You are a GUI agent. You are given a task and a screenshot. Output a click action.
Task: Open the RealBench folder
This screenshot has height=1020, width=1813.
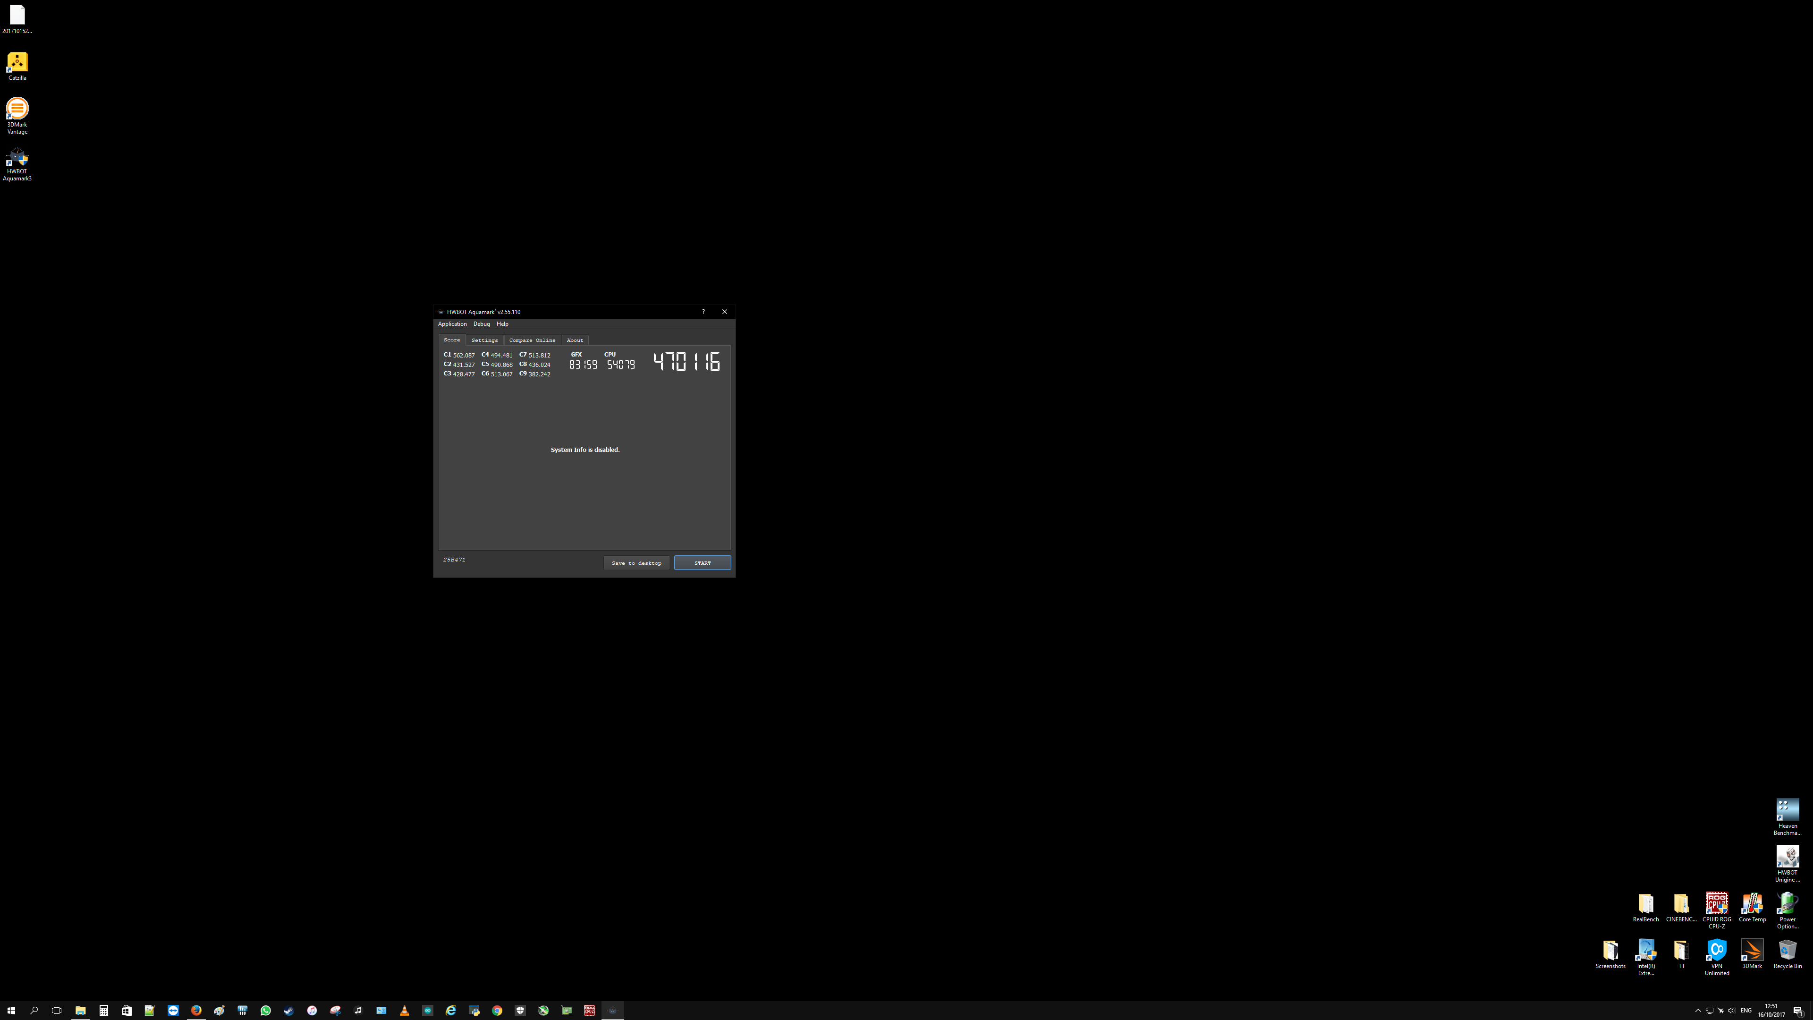click(1645, 907)
